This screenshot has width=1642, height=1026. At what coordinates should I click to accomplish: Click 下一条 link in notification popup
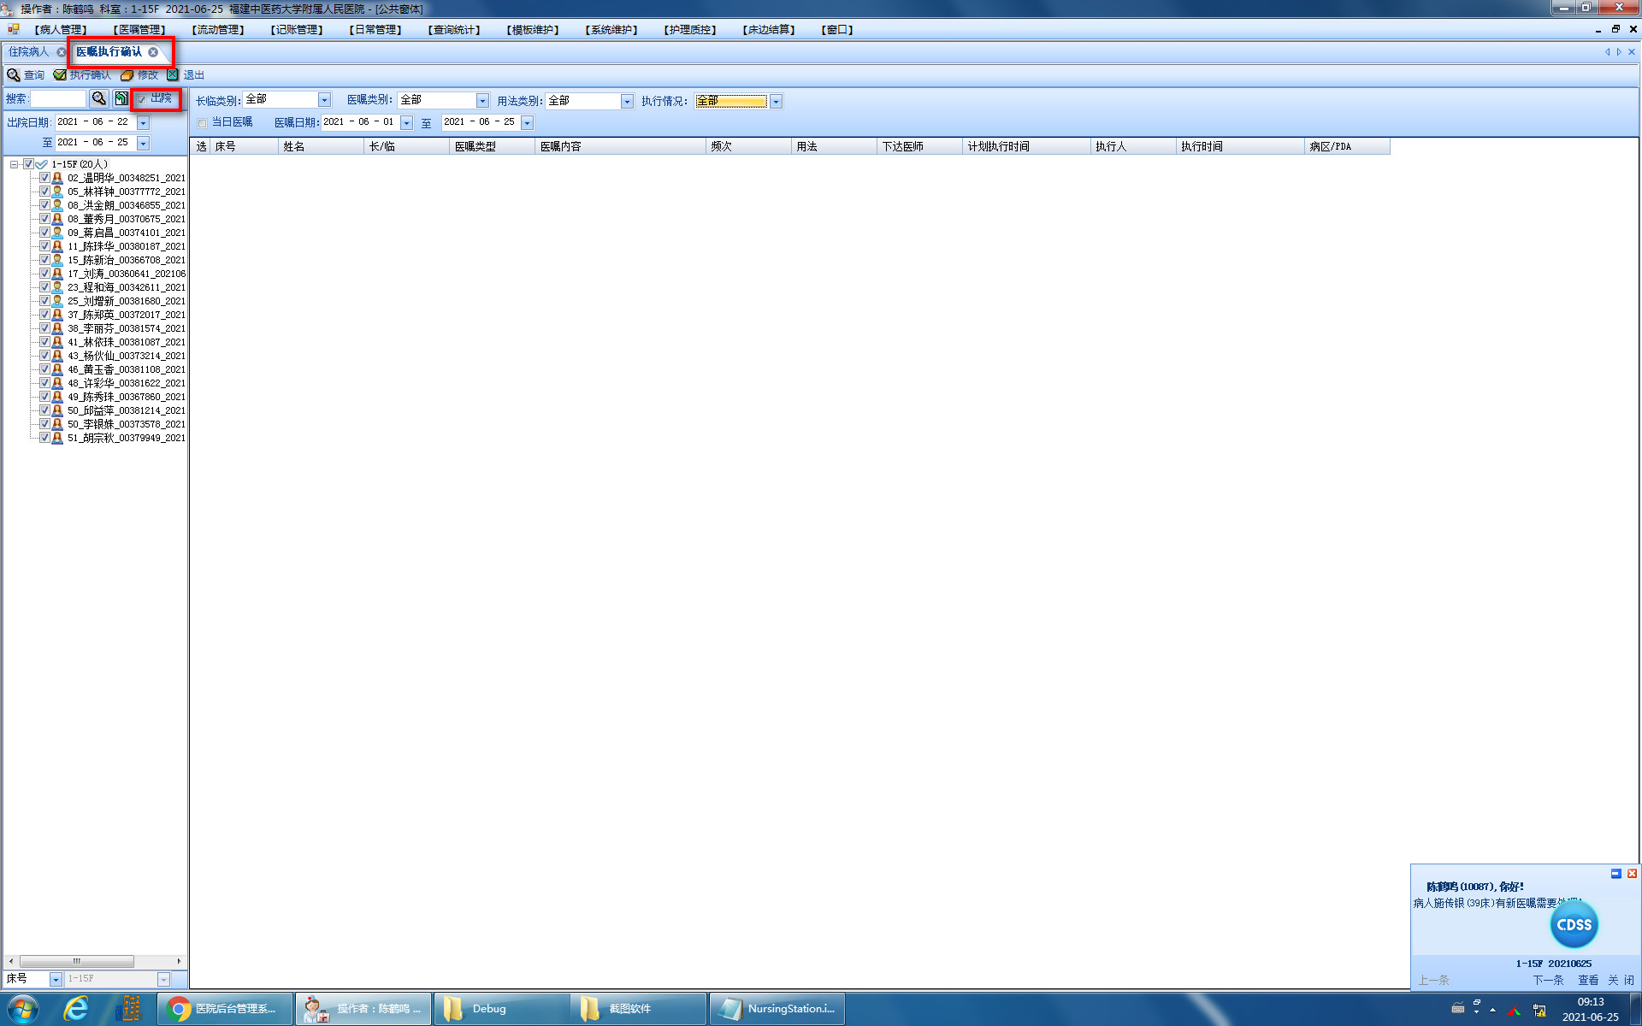click(1547, 980)
